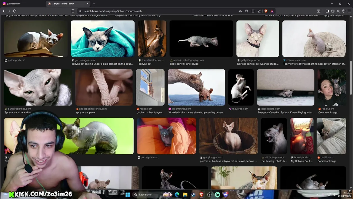
Task: Open boredpanda My Sphynx Cat image
Action: coord(302,136)
